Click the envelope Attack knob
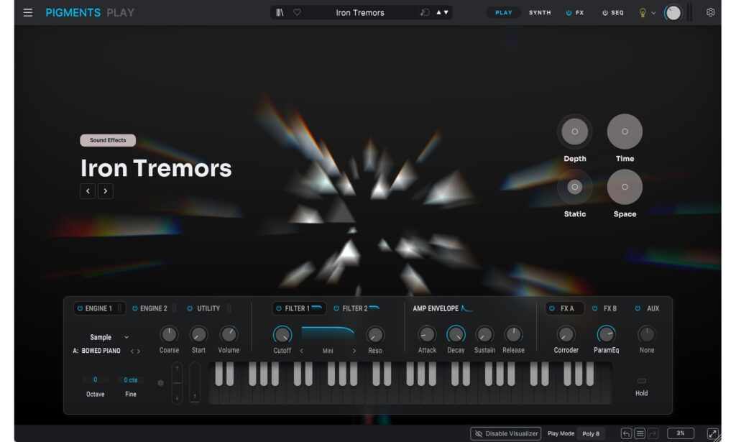This screenshot has width=736, height=442. pyautogui.click(x=427, y=334)
